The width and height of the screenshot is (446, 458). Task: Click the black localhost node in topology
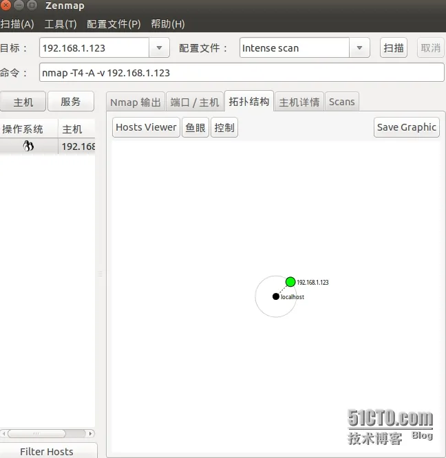(x=275, y=296)
